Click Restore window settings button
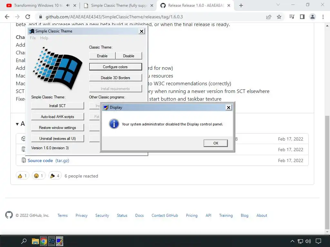The height and width of the screenshot is (247, 330). (x=57, y=127)
